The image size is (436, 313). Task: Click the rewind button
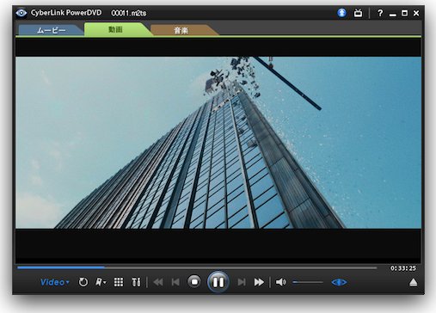point(158,282)
